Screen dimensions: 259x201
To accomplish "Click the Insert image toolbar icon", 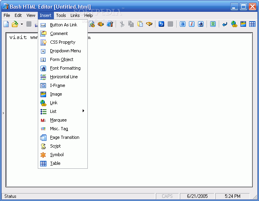I will pyautogui.click(x=243, y=24).
